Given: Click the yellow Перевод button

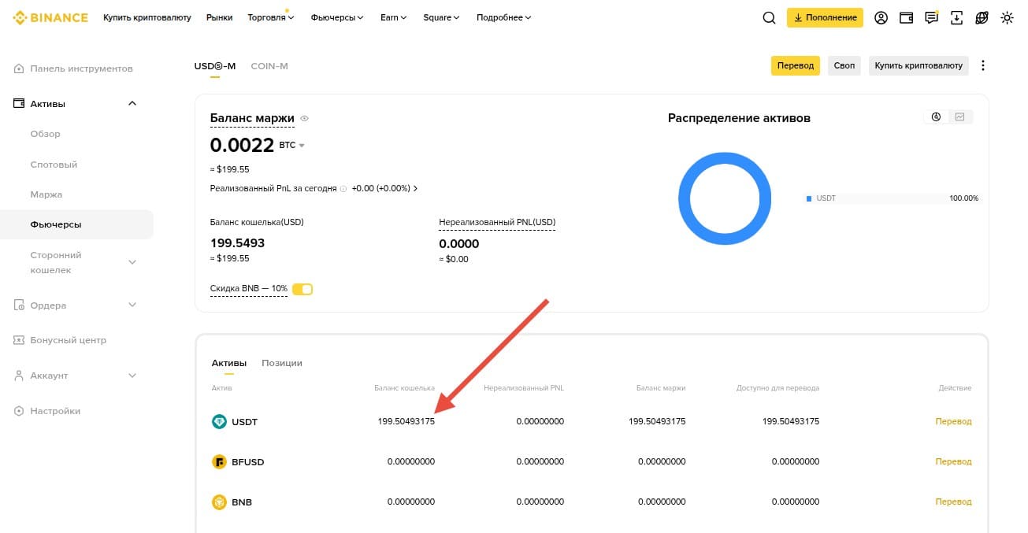Looking at the screenshot, I should click(x=796, y=65).
